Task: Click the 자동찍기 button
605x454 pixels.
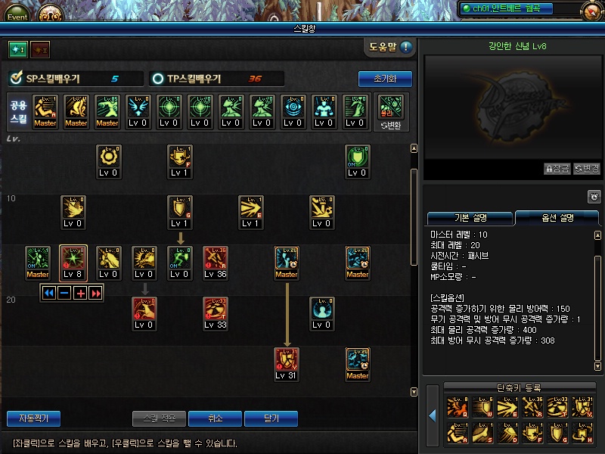Action: click(33, 418)
